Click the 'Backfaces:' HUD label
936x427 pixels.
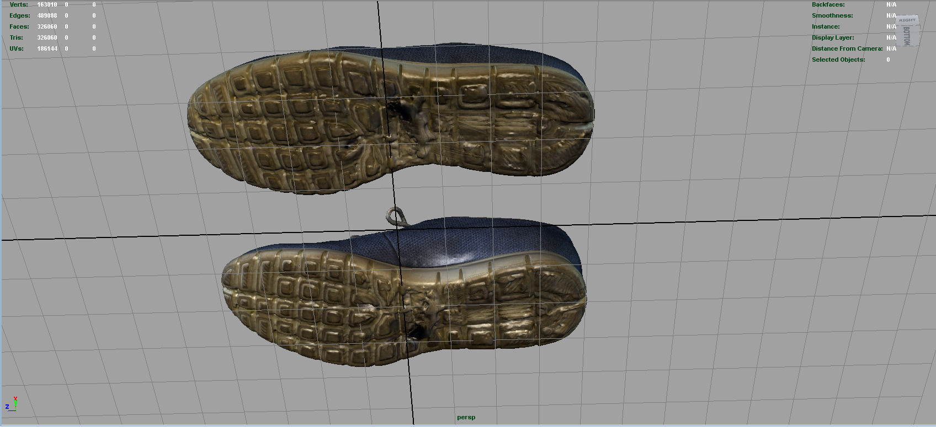[828, 4]
